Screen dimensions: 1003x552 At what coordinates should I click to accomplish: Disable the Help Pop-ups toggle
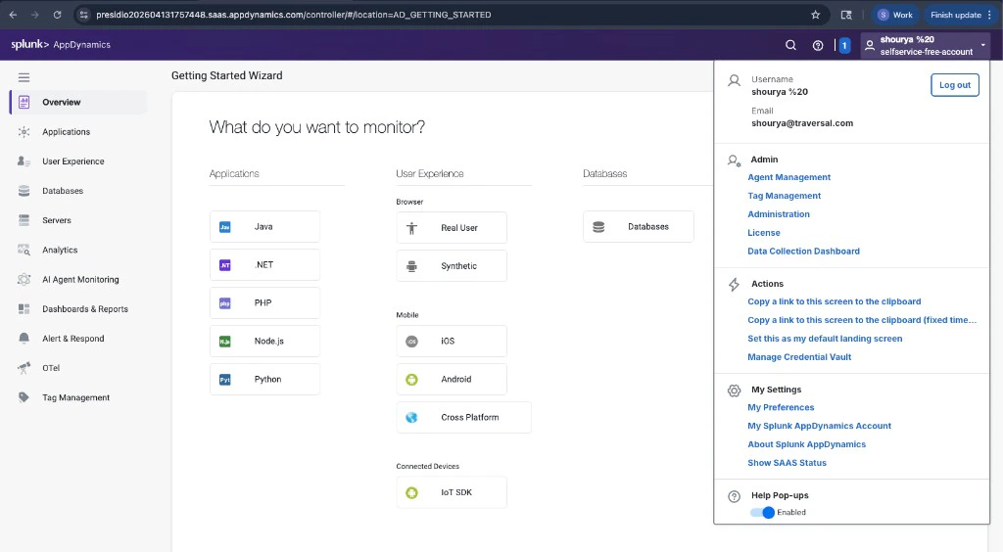(x=762, y=513)
